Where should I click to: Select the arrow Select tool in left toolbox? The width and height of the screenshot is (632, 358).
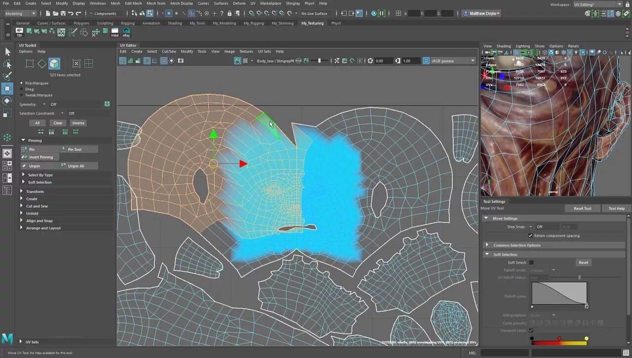(x=7, y=52)
